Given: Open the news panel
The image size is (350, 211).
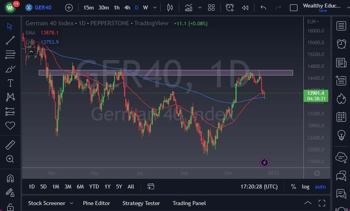Looking at the screenshot, I should click(x=341, y=62).
